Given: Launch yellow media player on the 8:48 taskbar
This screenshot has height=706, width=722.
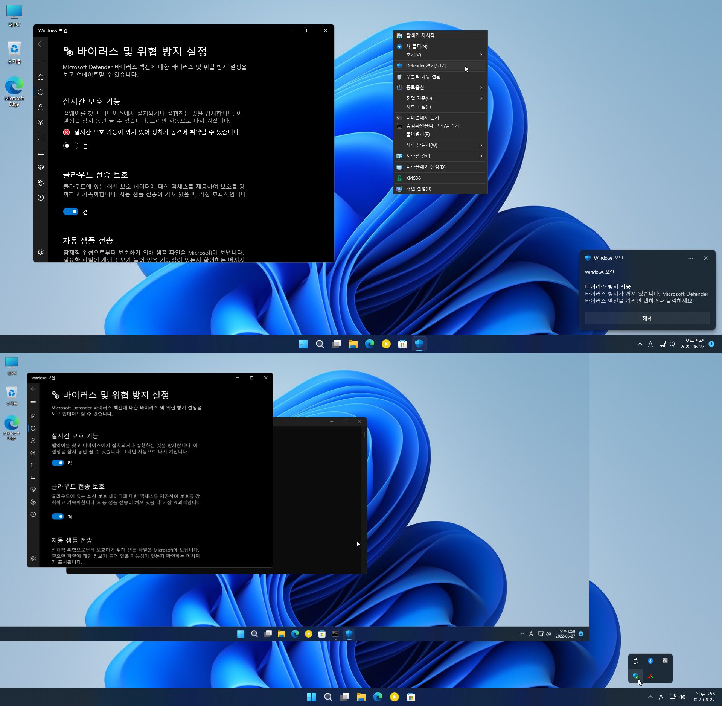Looking at the screenshot, I should pos(386,344).
